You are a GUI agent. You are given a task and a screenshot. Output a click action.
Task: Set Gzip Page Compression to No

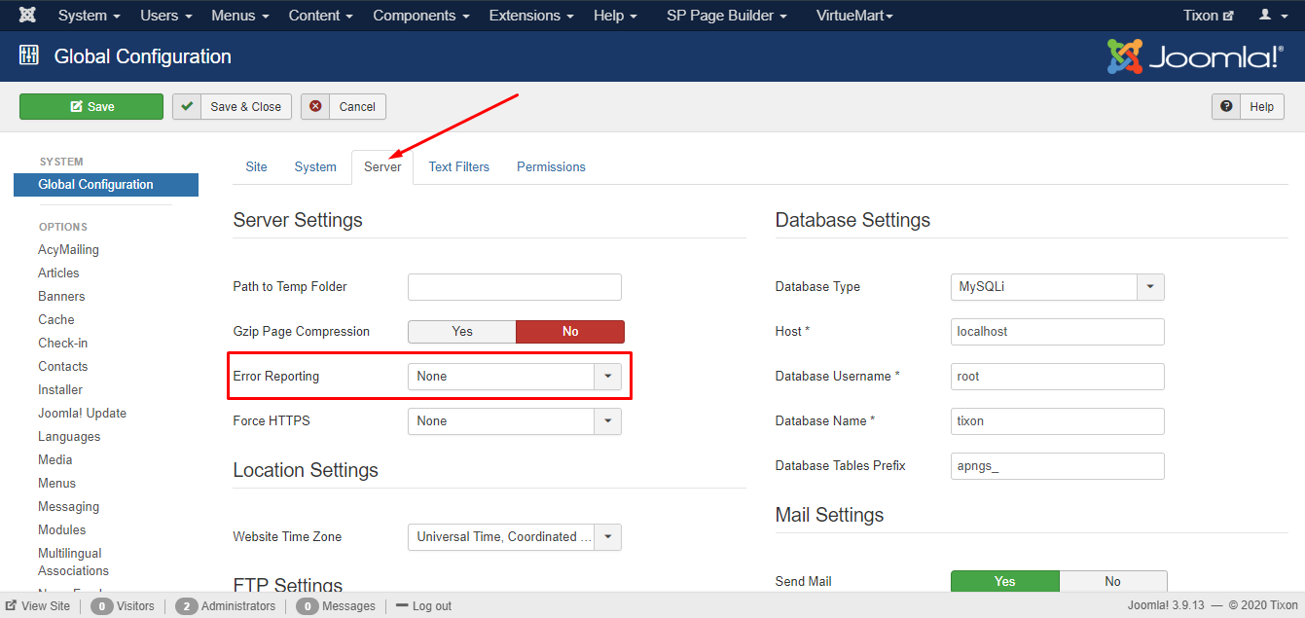(570, 332)
